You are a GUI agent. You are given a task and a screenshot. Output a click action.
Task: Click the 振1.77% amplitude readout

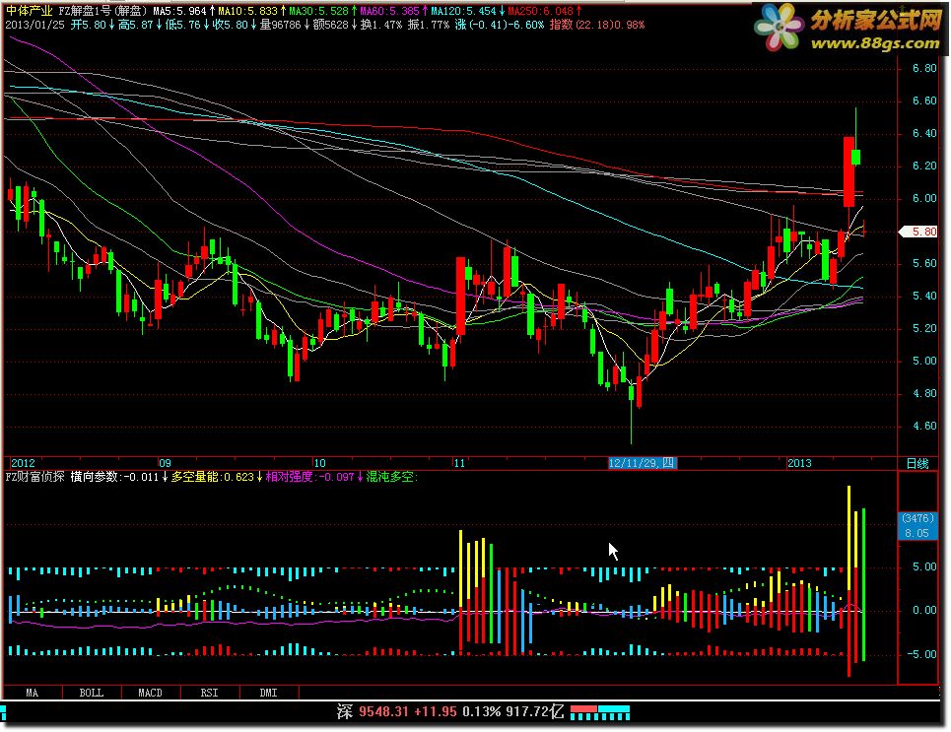tap(428, 25)
